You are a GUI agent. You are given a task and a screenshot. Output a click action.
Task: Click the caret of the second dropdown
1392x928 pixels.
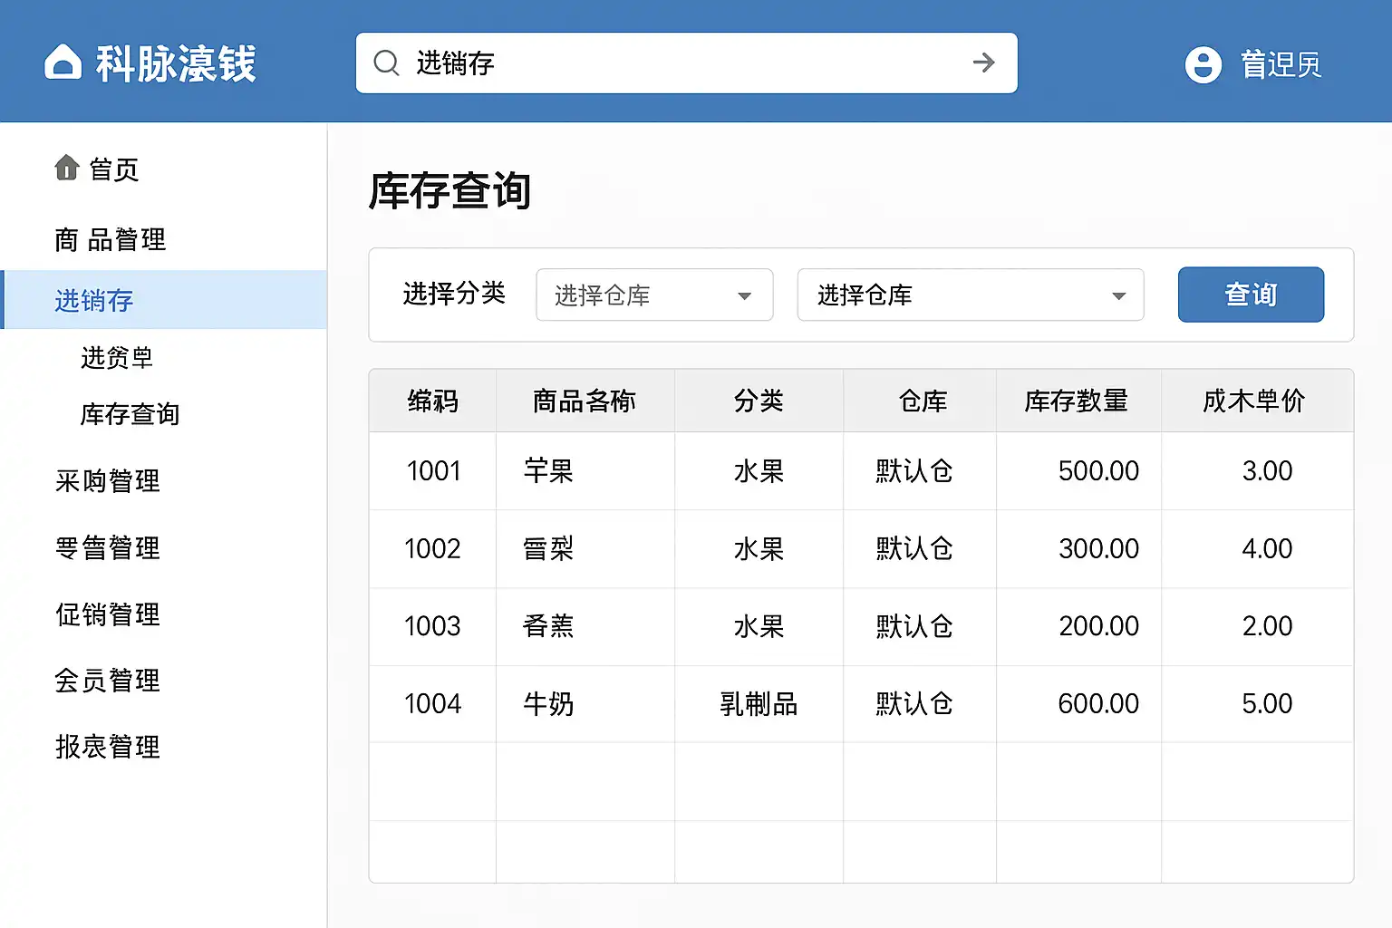pos(1118,296)
